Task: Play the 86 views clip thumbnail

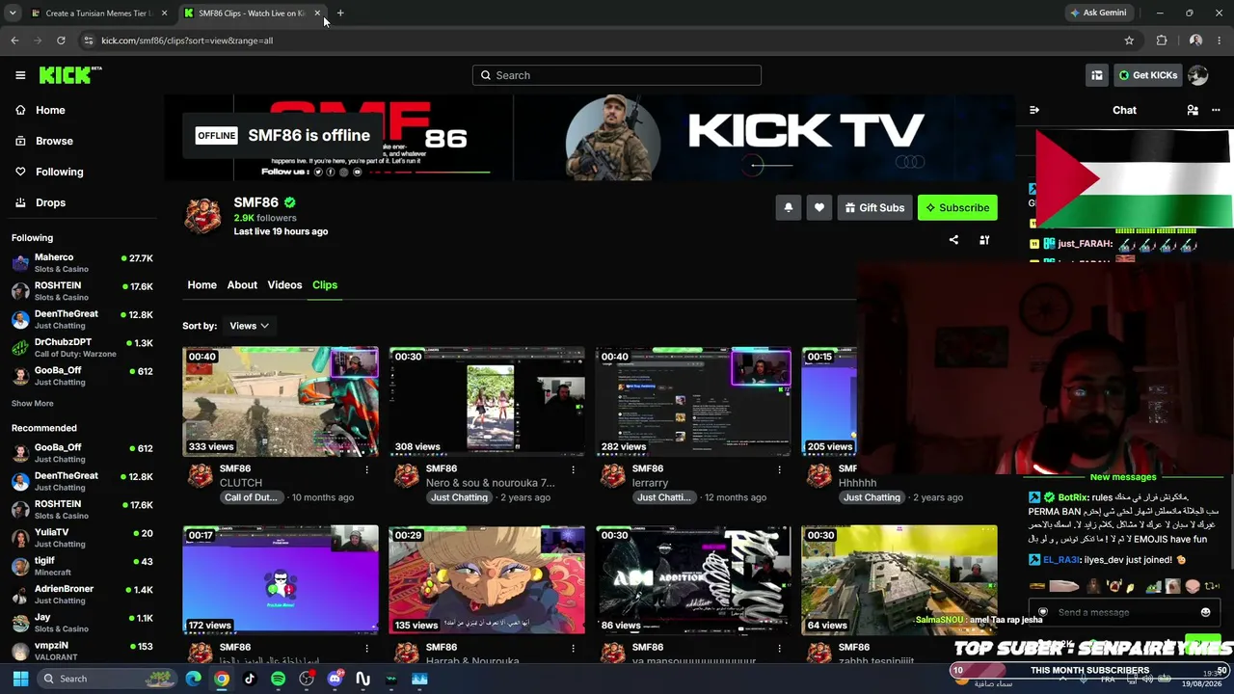Action: click(x=693, y=579)
